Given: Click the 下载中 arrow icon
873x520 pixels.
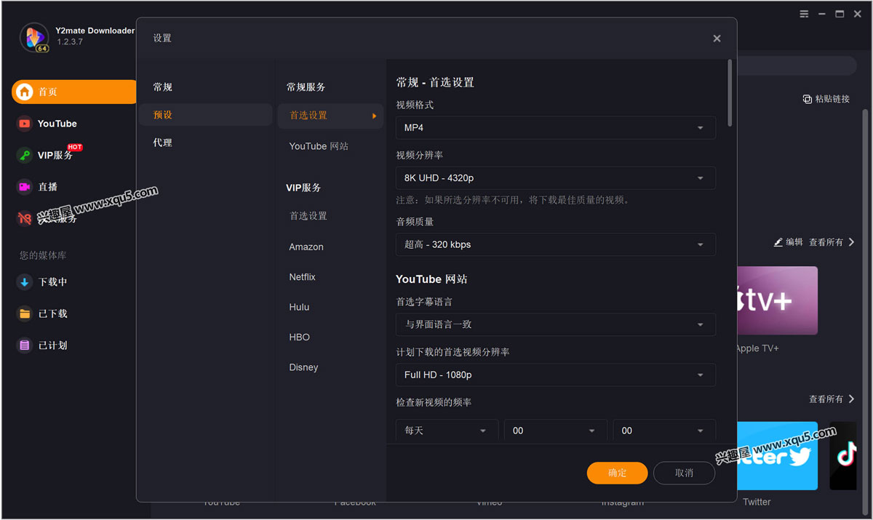Looking at the screenshot, I should [25, 282].
